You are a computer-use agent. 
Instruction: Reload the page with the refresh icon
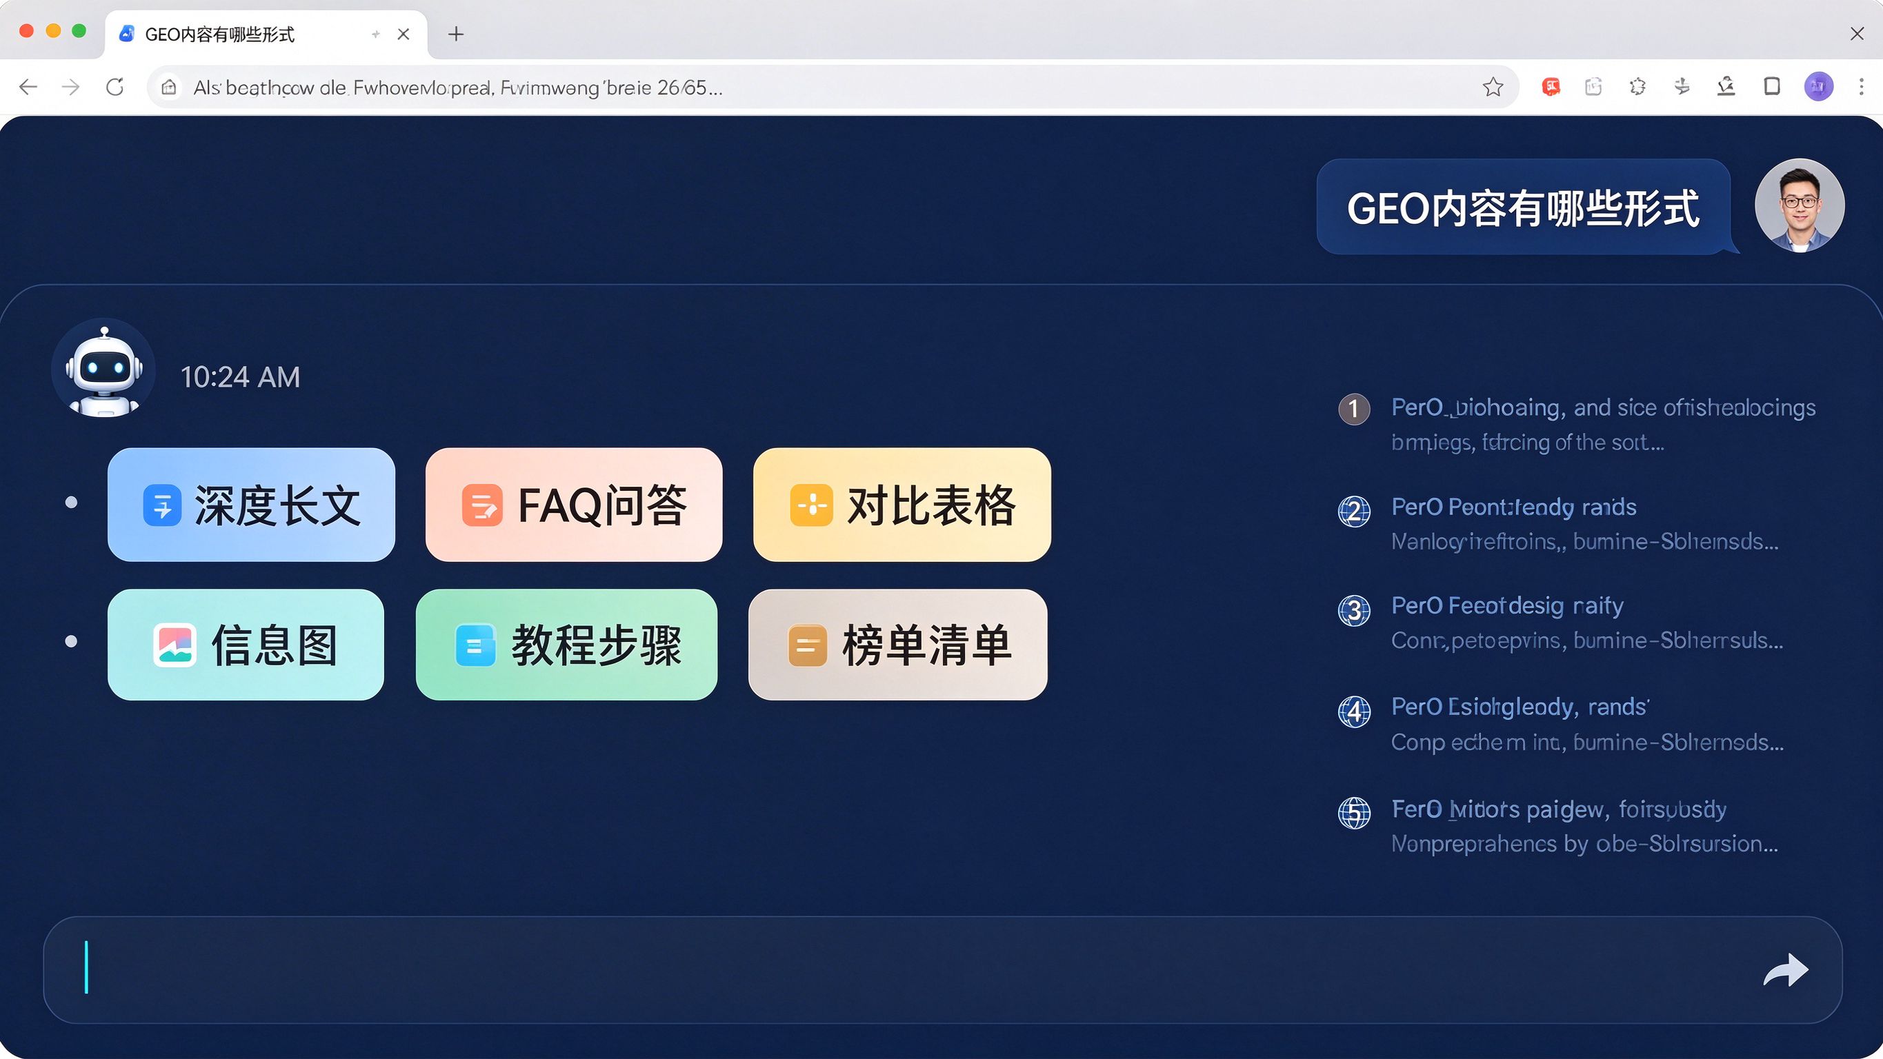[x=114, y=88]
